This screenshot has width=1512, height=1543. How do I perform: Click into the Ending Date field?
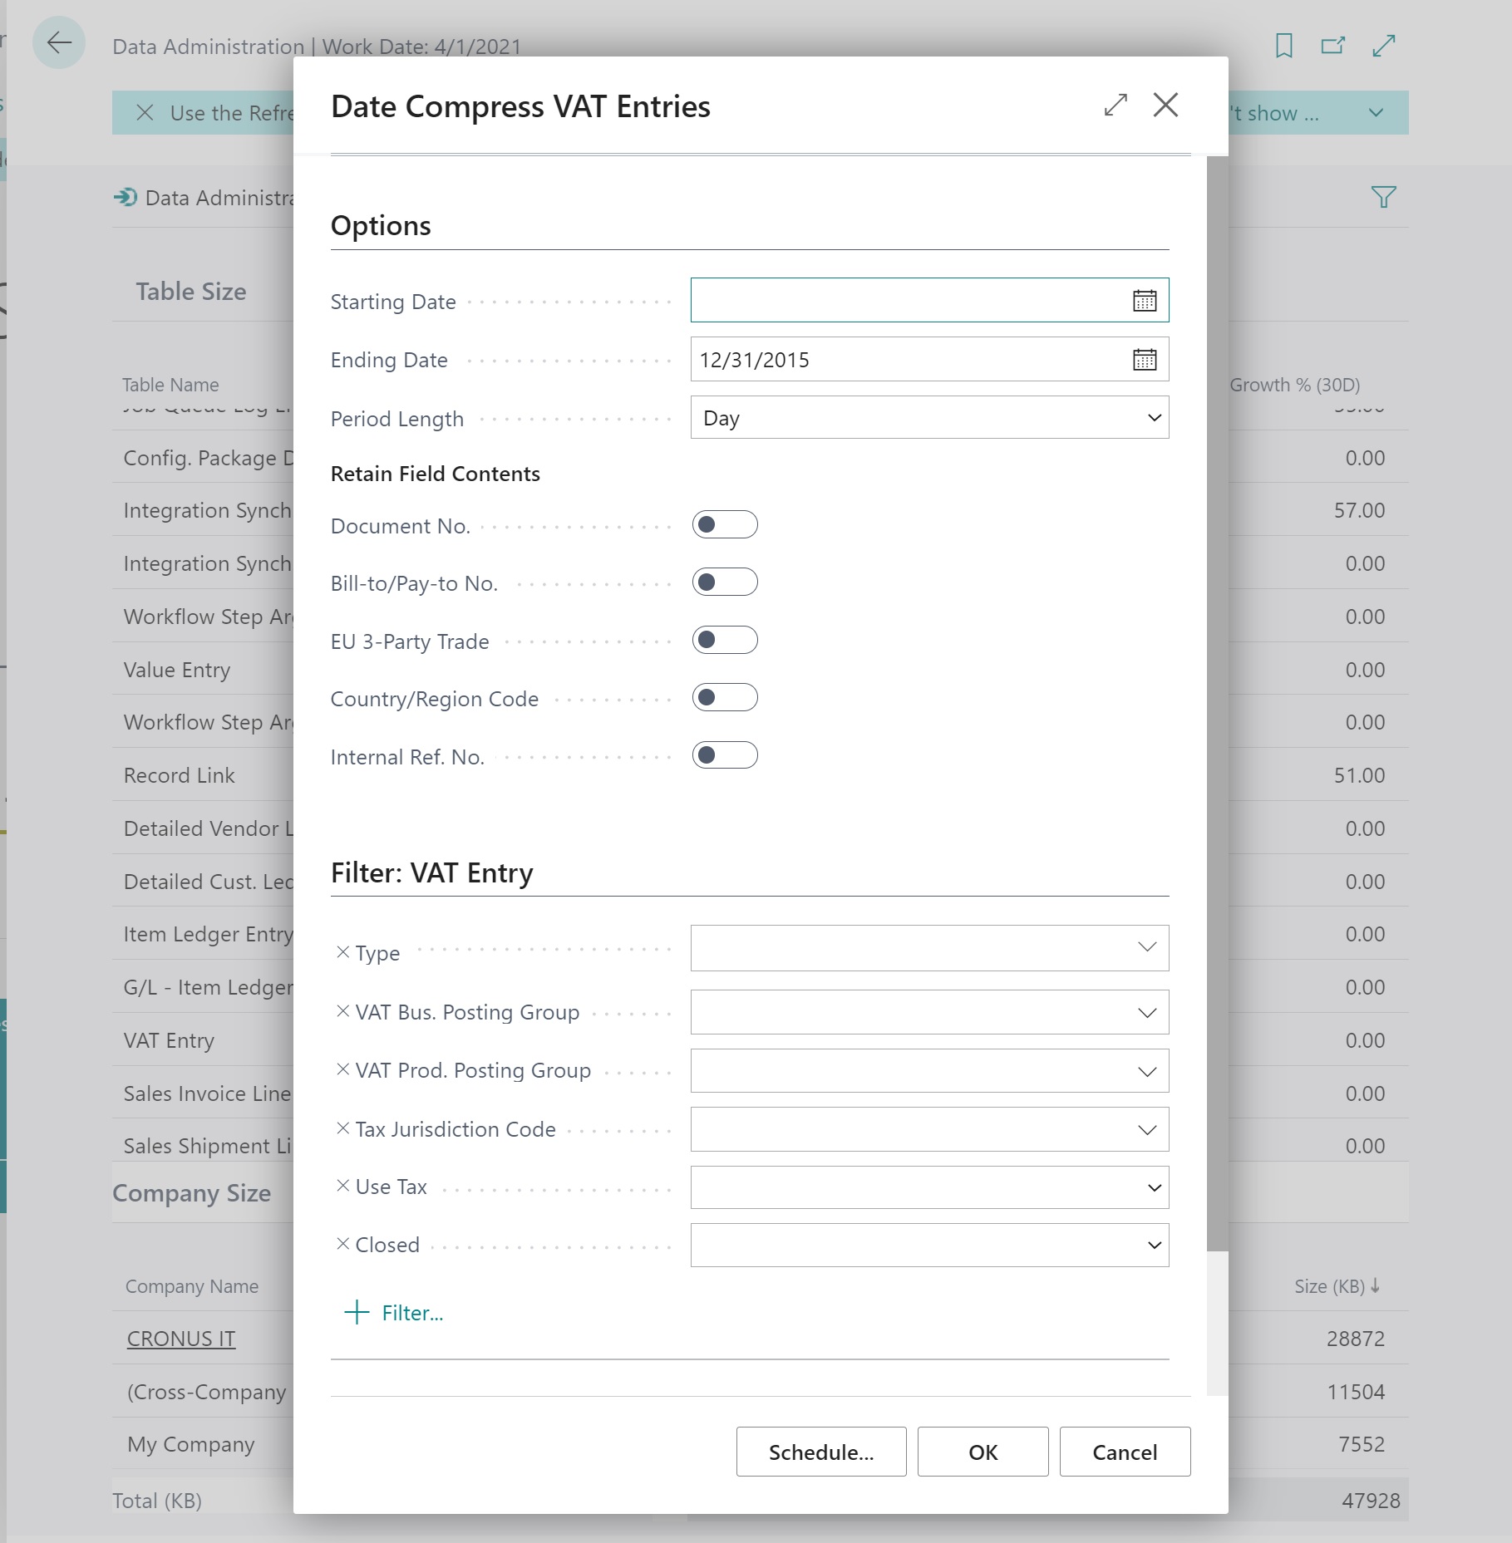click(x=906, y=360)
